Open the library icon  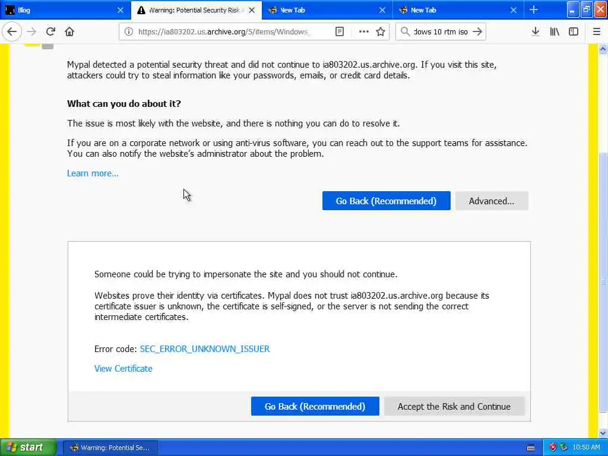[555, 32]
